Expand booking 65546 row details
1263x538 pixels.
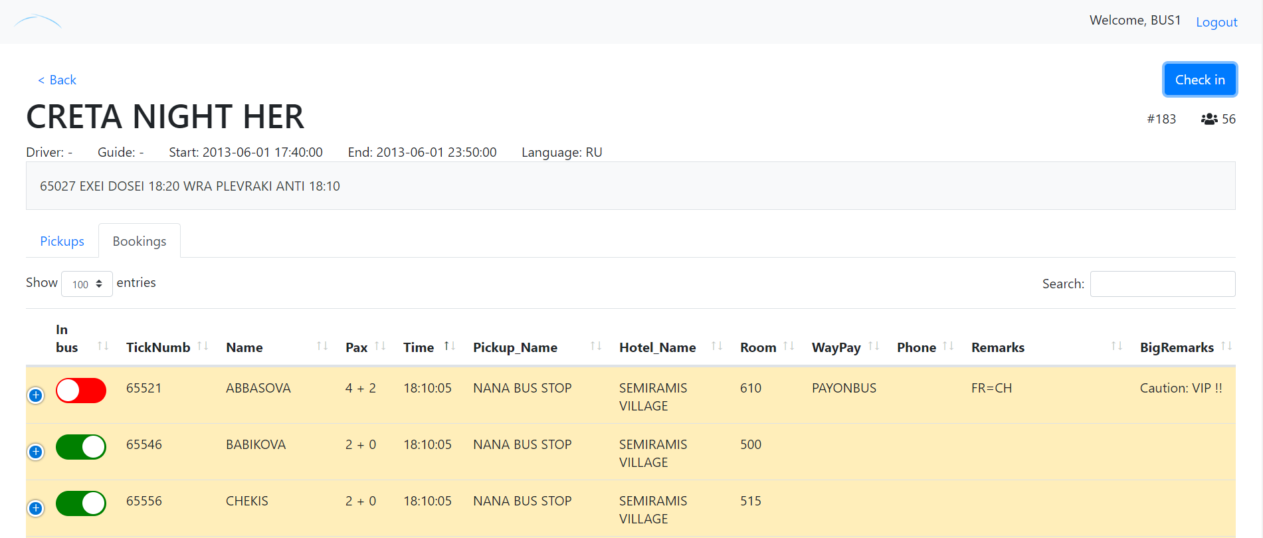pyautogui.click(x=36, y=452)
